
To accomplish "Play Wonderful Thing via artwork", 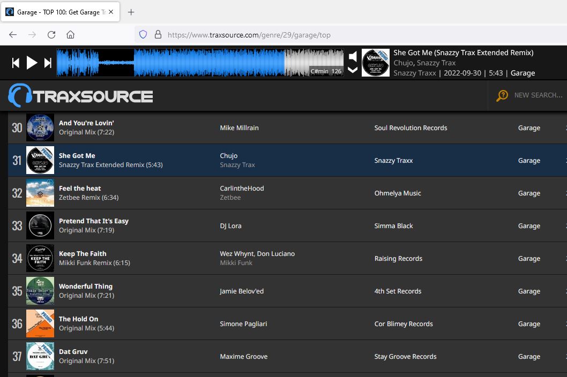I will [x=40, y=291].
